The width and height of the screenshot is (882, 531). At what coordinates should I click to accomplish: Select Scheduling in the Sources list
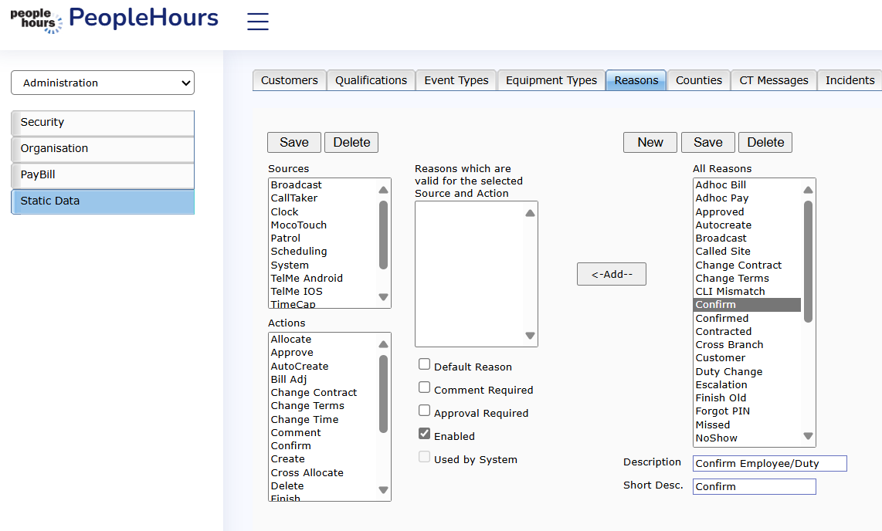click(x=299, y=252)
